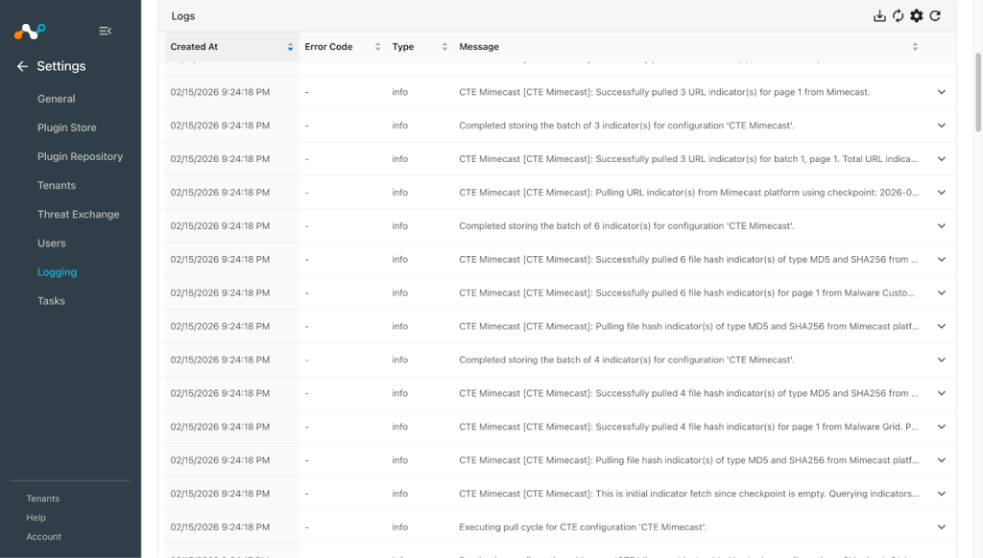Click the Settings heading

tap(60, 66)
